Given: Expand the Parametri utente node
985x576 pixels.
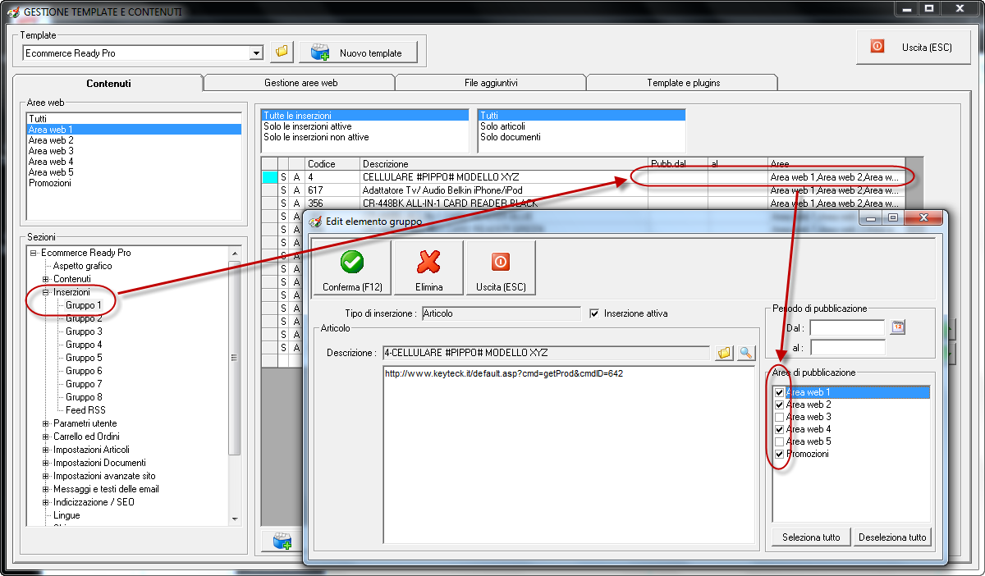Looking at the screenshot, I should tap(46, 423).
